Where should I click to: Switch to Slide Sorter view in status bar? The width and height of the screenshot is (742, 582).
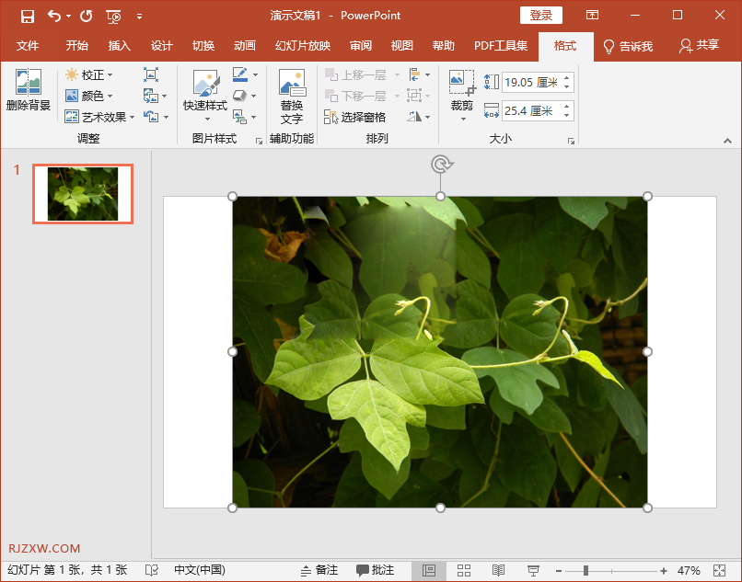tap(464, 571)
